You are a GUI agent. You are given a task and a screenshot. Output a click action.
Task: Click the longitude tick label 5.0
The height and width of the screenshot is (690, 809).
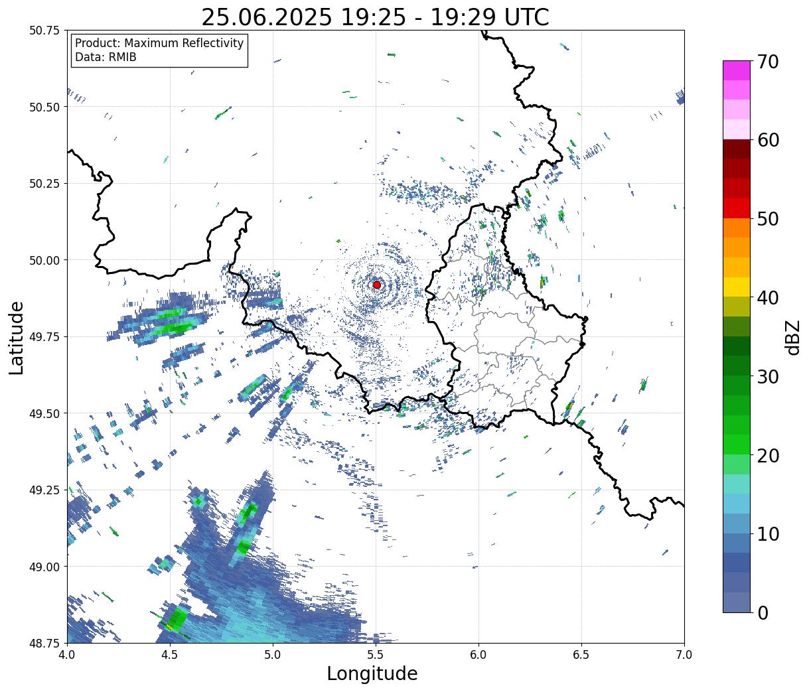pyautogui.click(x=273, y=654)
